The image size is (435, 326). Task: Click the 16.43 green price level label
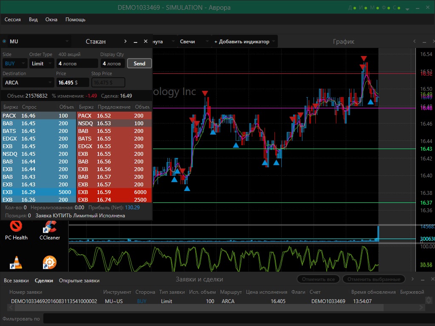tap(426, 149)
